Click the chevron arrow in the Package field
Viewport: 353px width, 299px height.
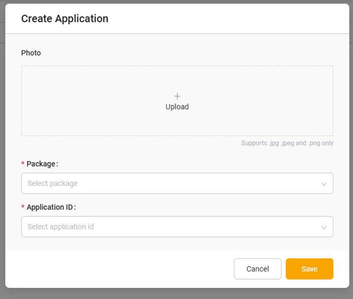point(324,184)
